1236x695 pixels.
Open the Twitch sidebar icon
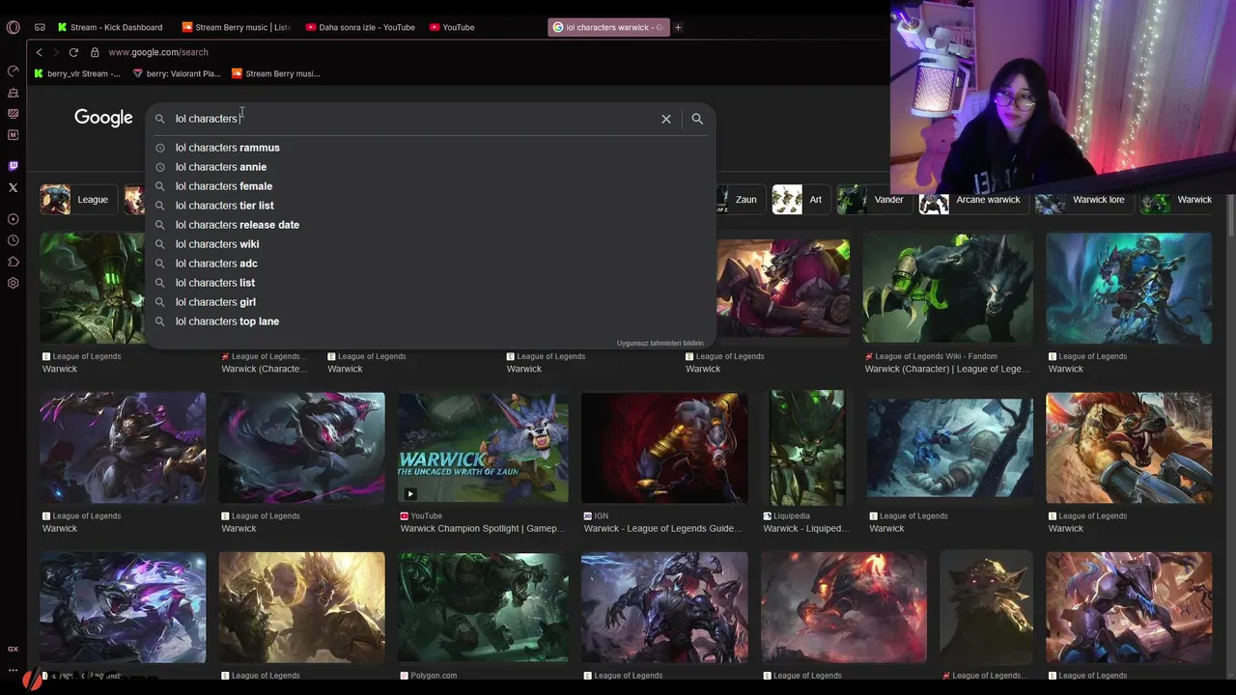point(13,166)
